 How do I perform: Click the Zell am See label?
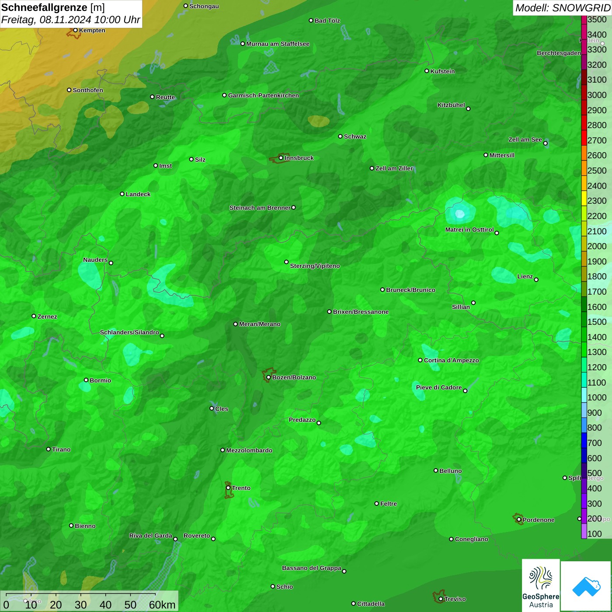(x=525, y=139)
